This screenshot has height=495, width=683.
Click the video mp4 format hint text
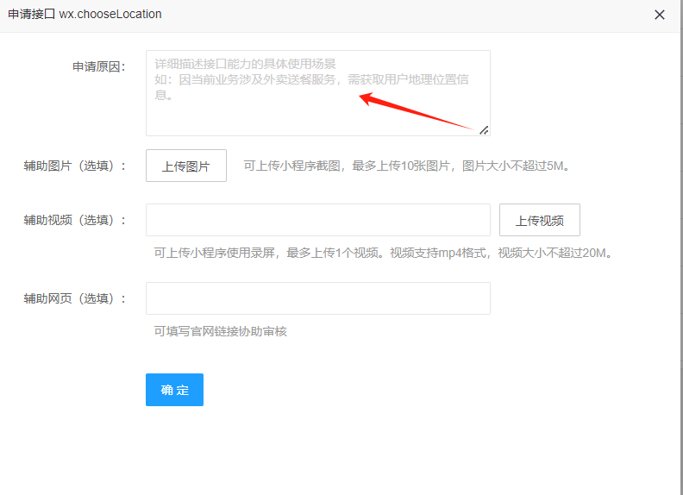coord(383,253)
